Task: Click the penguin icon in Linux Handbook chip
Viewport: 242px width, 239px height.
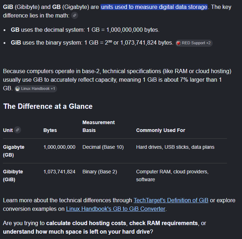Action: pyautogui.click(x=17, y=89)
